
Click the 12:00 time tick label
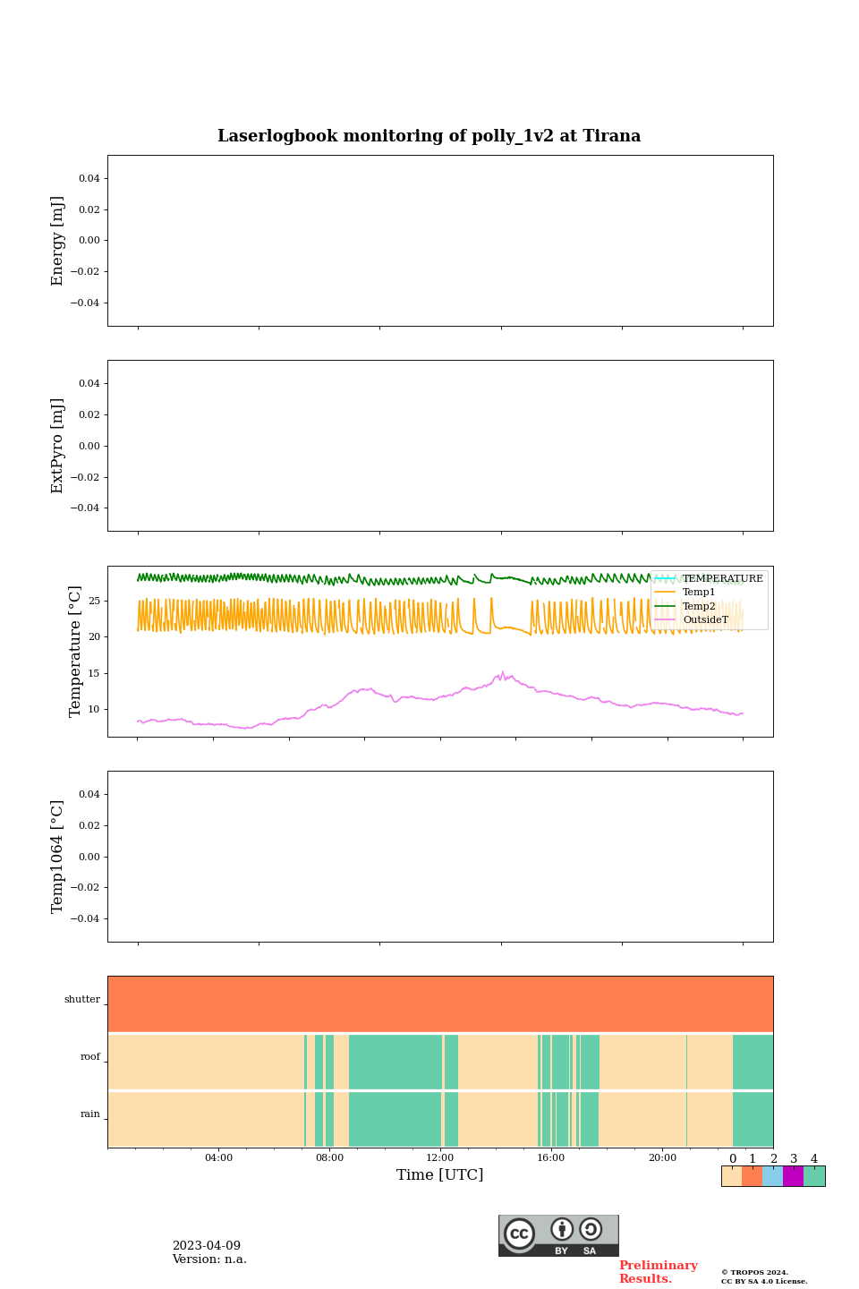click(x=440, y=1158)
